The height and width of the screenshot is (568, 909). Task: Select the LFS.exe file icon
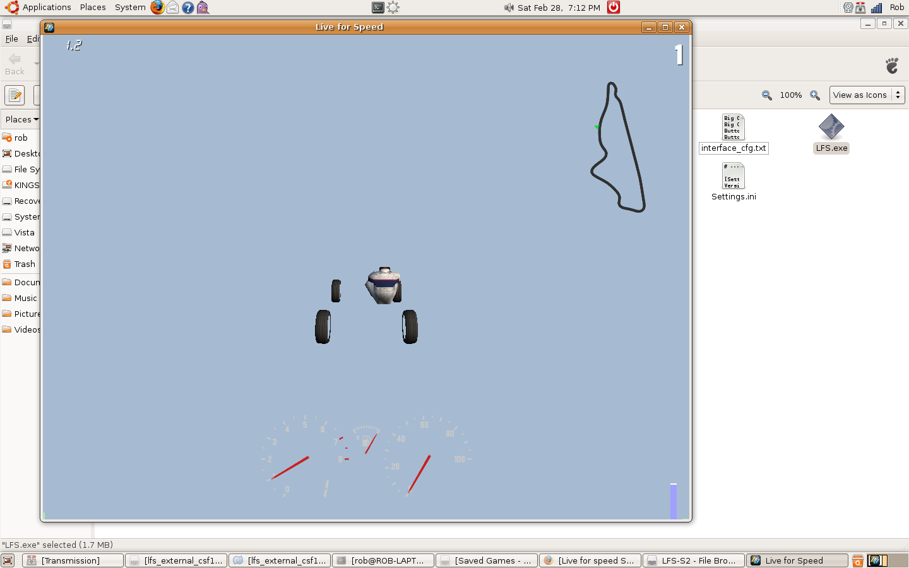pos(831,133)
